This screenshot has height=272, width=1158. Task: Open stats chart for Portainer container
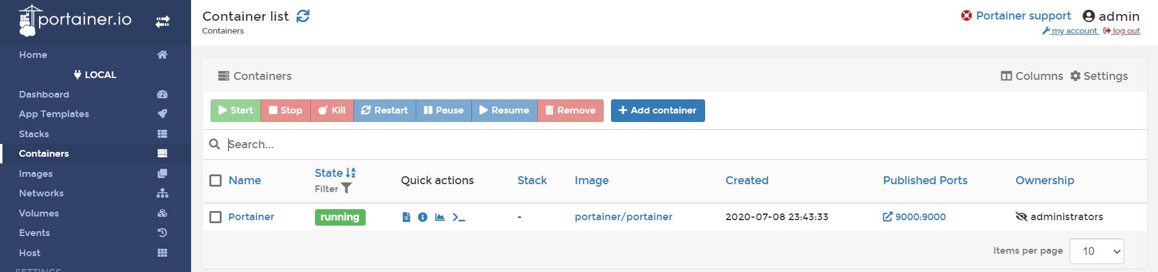(440, 217)
